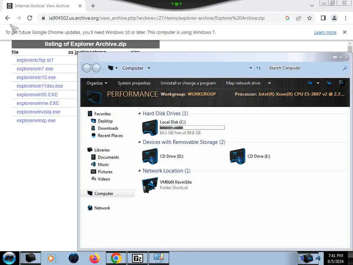
Task: Open Videos library
Action: pos(104,179)
